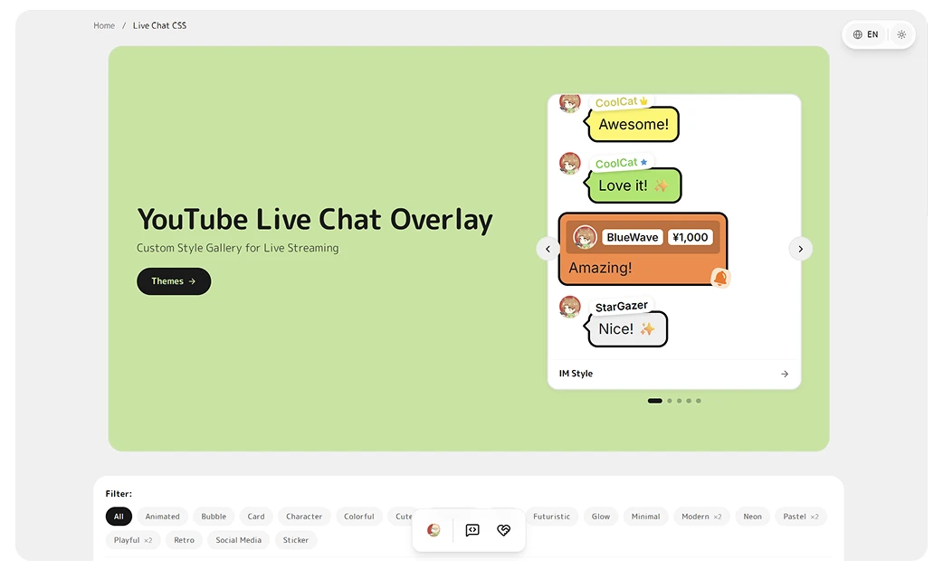Screen dimensions: 943x570
Task: Show previous carousel slide
Action: (x=548, y=249)
